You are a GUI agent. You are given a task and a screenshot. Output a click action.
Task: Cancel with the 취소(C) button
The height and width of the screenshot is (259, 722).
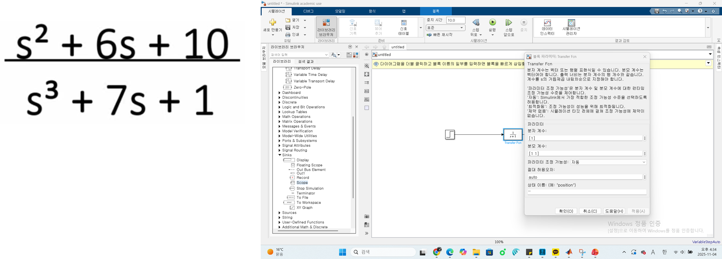point(590,211)
